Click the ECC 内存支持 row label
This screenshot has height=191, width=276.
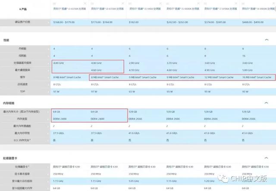click(x=22, y=140)
